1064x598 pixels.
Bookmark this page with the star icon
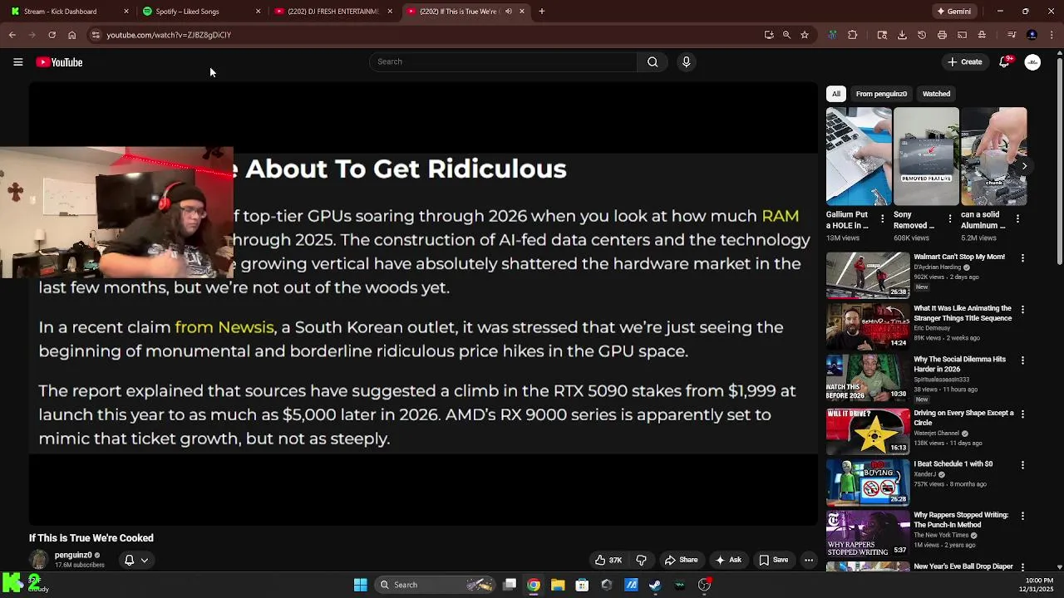click(805, 35)
